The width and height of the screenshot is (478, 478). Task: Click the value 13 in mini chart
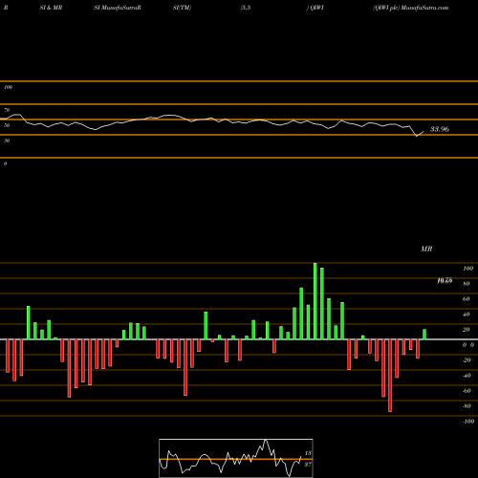[x=308, y=453]
